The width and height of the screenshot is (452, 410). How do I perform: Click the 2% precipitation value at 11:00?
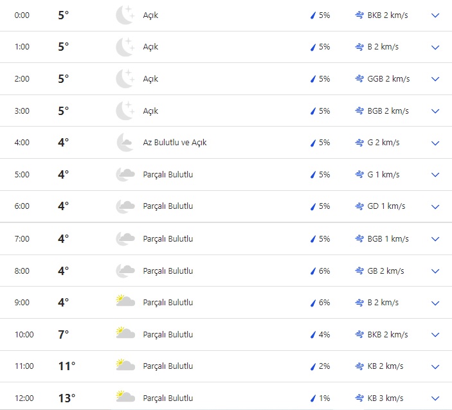pyautogui.click(x=324, y=366)
